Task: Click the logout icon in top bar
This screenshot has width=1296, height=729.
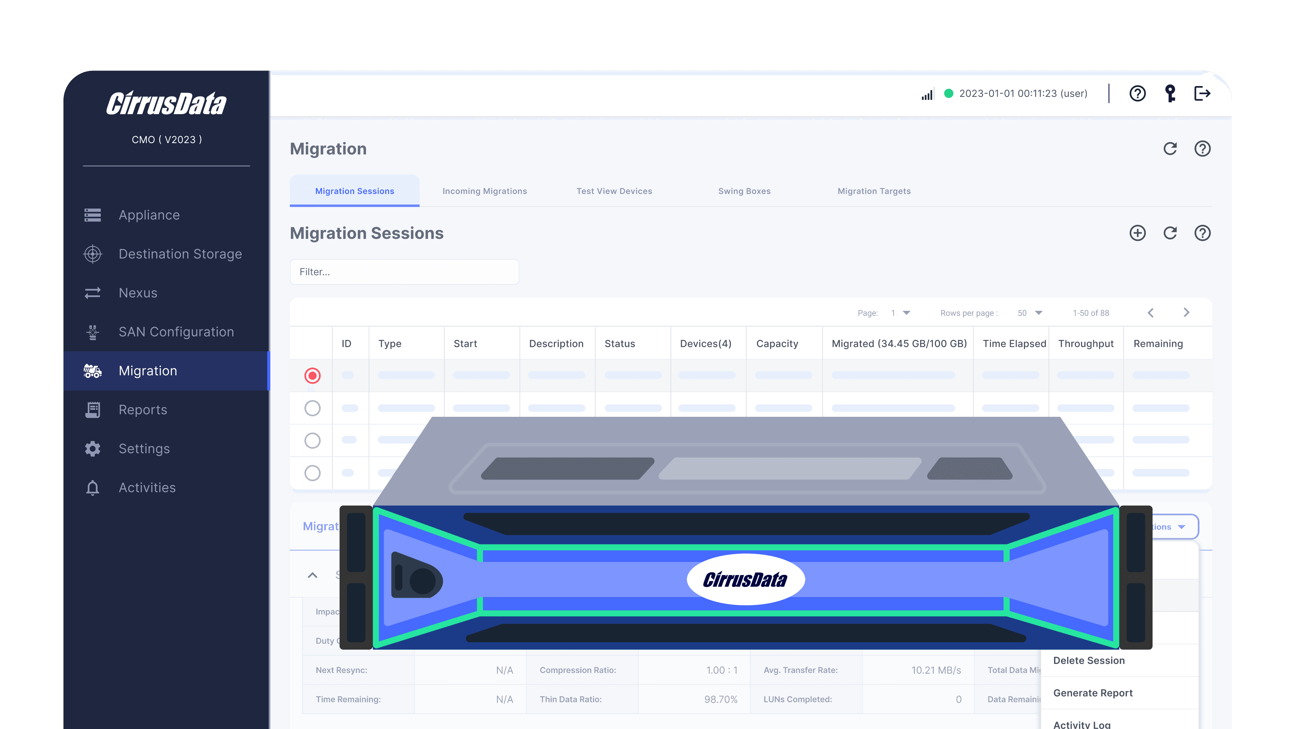Action: pos(1202,93)
